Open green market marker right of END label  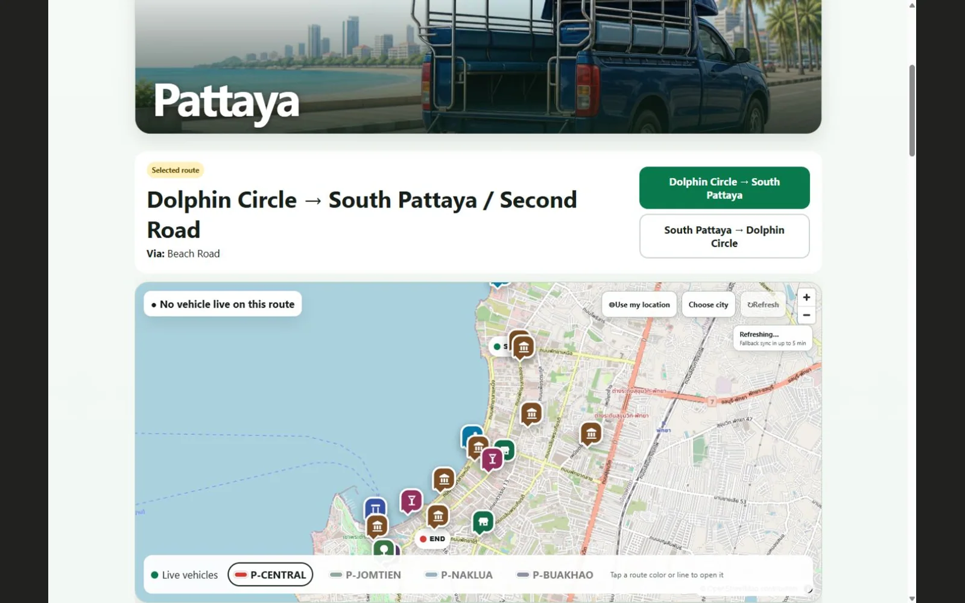tap(483, 522)
